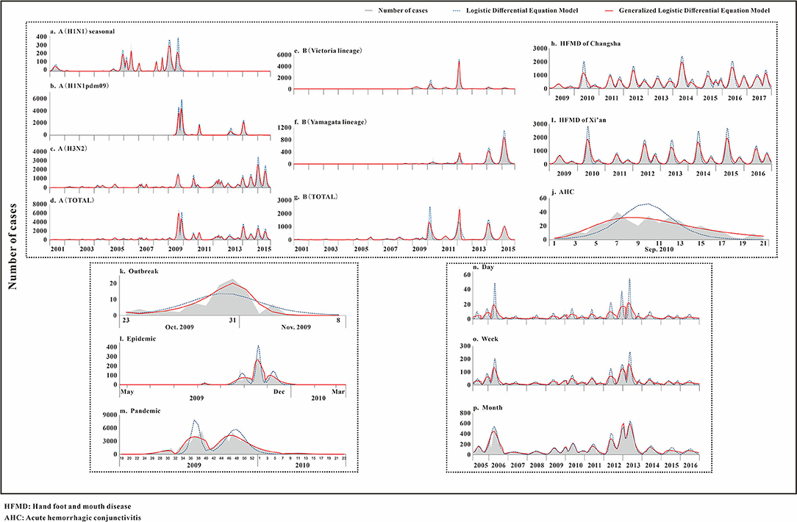797x522 pixels.
Task: Click day '21' on the AHC panel axis
Action: click(762, 243)
